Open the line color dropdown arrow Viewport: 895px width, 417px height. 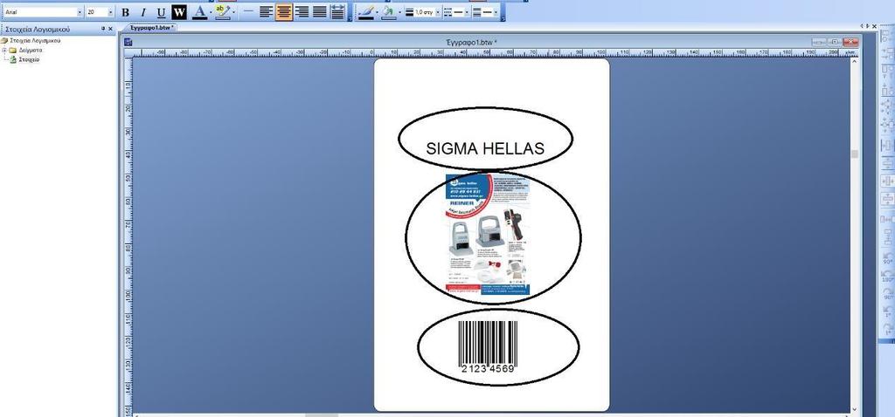coord(377,12)
